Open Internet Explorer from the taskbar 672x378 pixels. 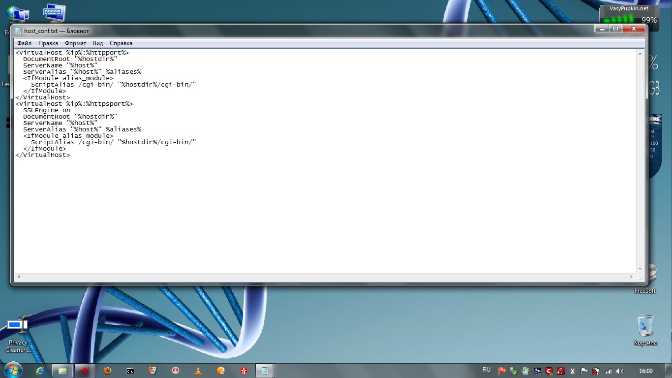40,371
